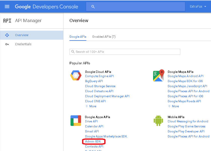This screenshot has width=211, height=151.
Task: Open the Google Maps SDK for iOS link
Action: pyautogui.click(x=185, y=81)
